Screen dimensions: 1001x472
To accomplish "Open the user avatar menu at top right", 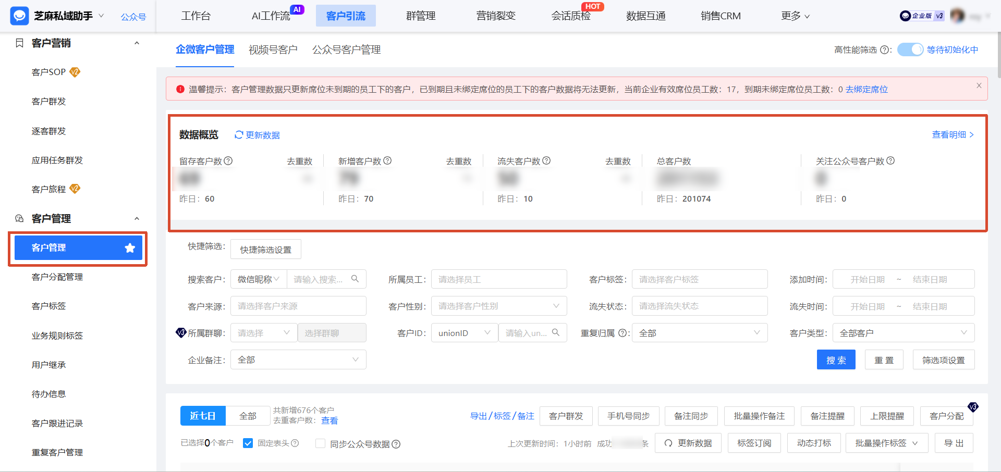I will pyautogui.click(x=958, y=15).
